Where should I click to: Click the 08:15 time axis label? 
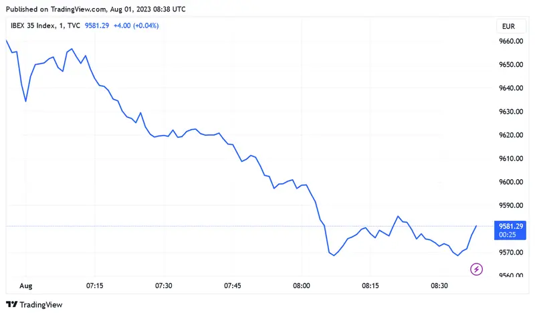[370, 286]
